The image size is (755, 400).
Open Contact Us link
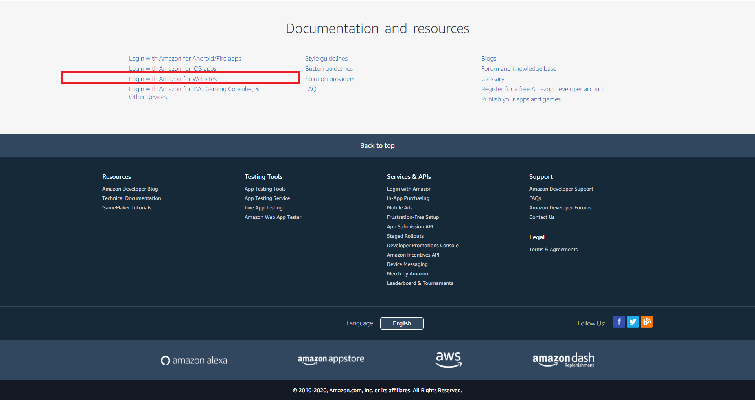(542, 217)
